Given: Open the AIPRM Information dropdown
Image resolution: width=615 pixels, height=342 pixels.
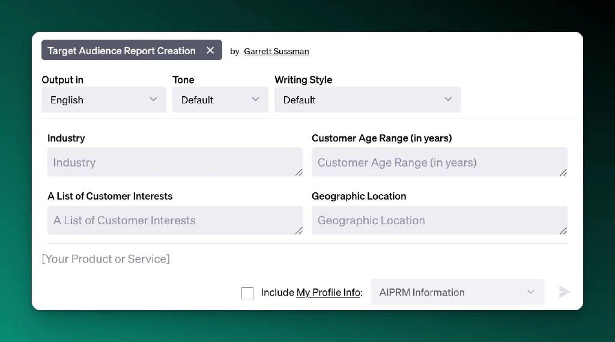Looking at the screenshot, I should coord(457,292).
